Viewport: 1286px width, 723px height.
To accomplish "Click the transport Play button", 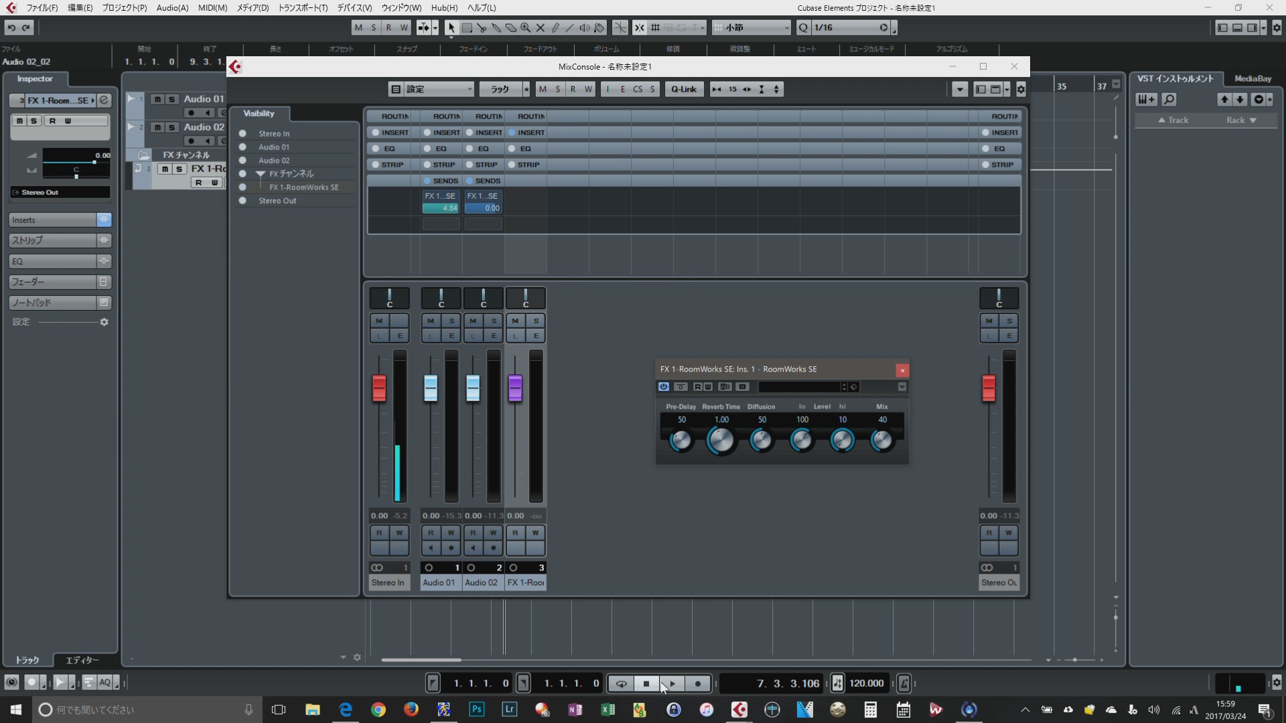I will click(x=672, y=684).
